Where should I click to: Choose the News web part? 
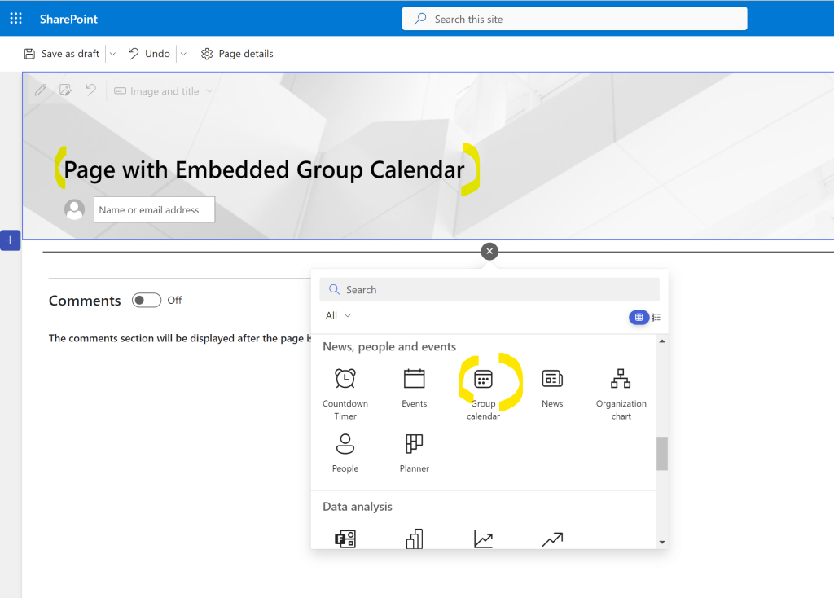pos(552,387)
